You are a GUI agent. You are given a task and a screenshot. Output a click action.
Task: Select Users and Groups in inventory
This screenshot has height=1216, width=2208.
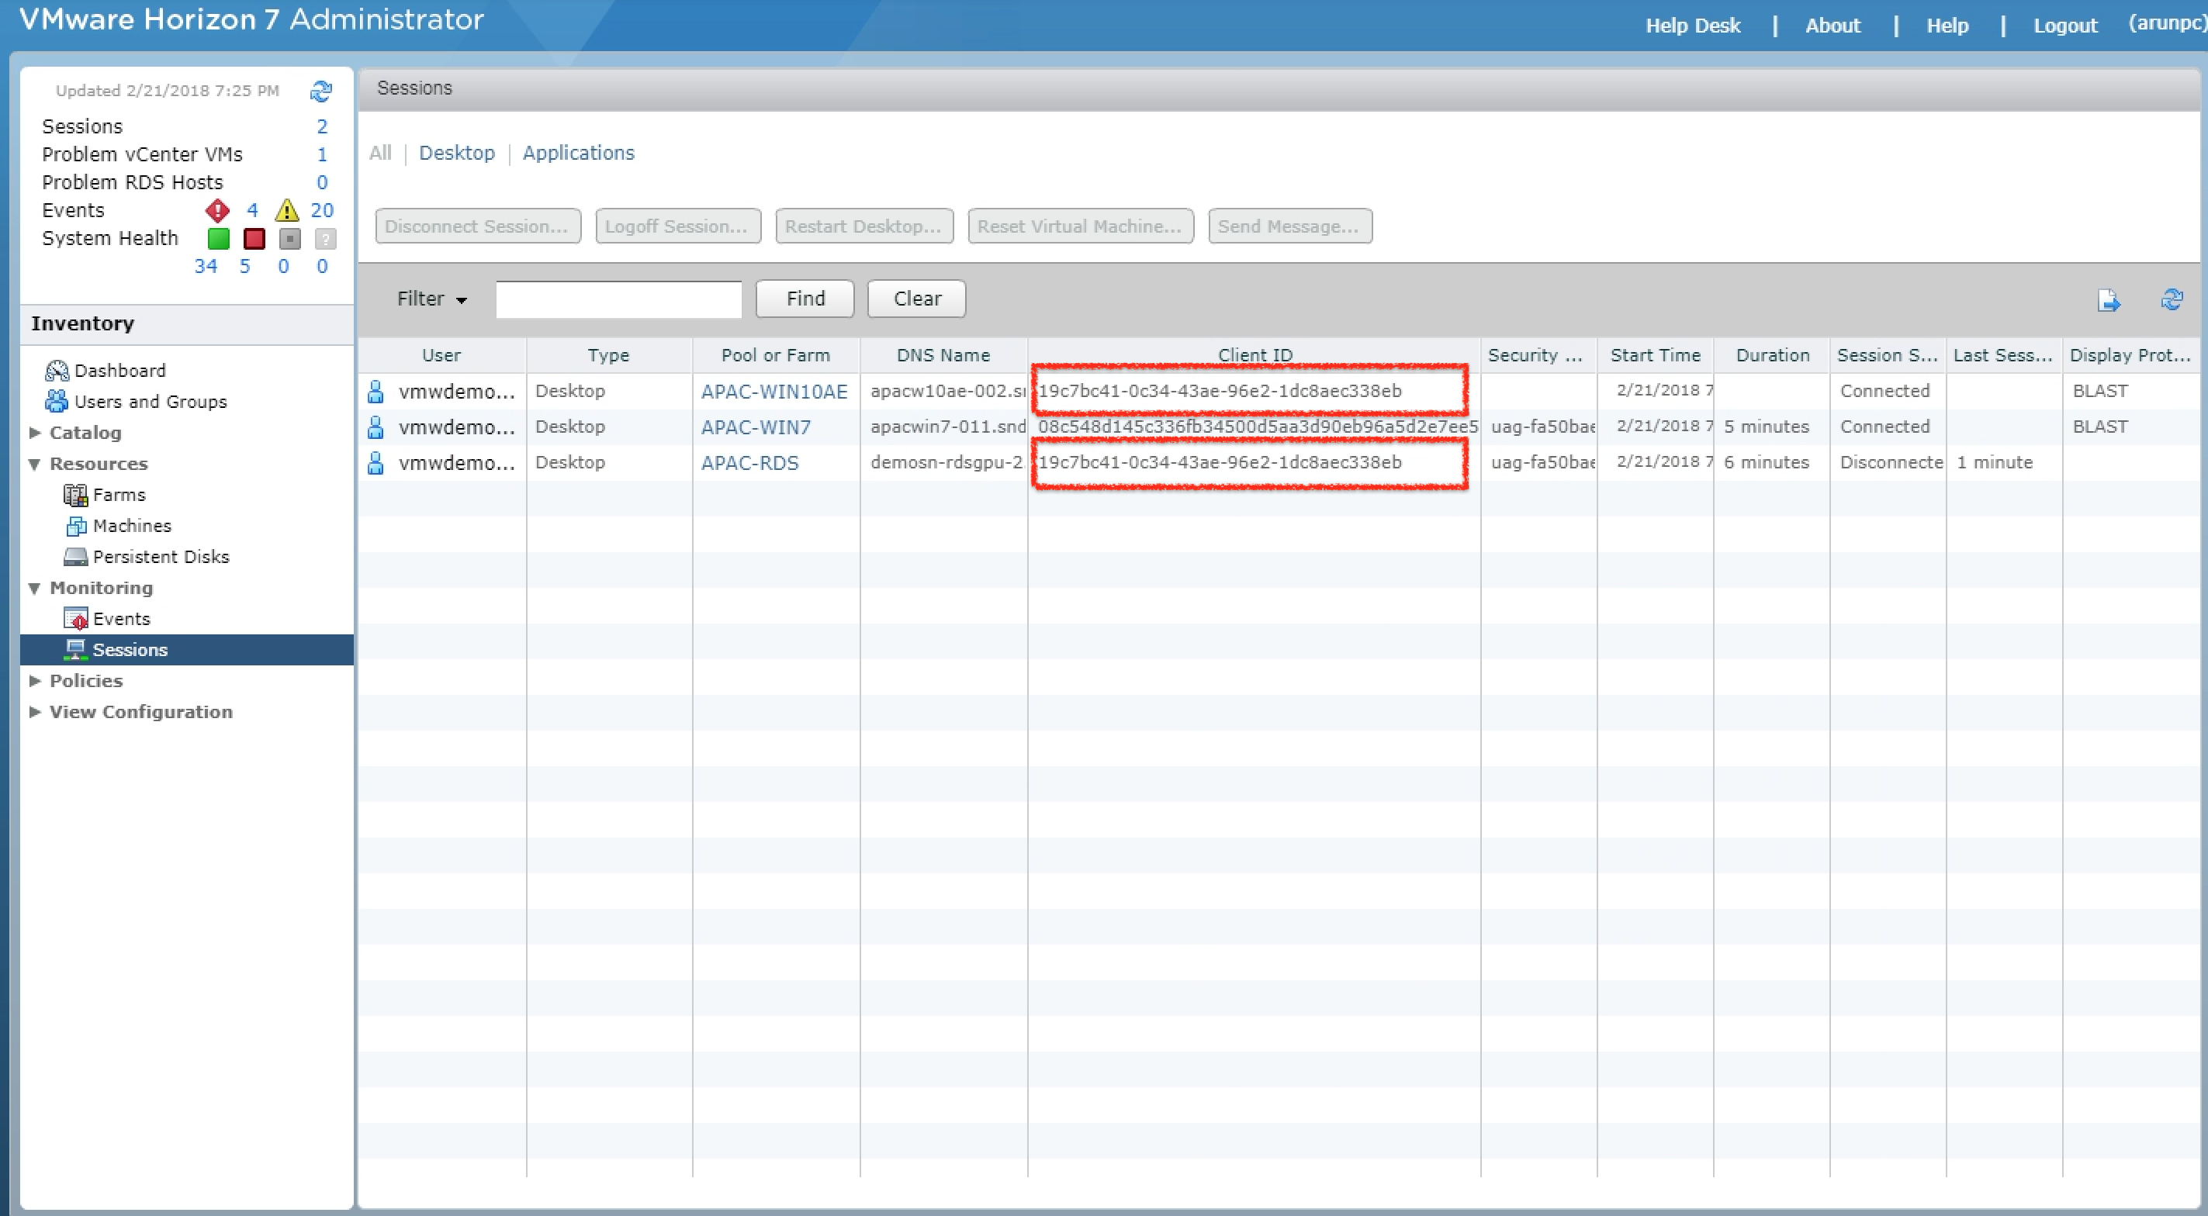[151, 400]
